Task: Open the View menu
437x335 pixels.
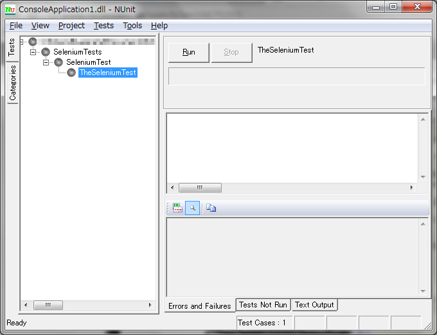Action: pos(40,26)
